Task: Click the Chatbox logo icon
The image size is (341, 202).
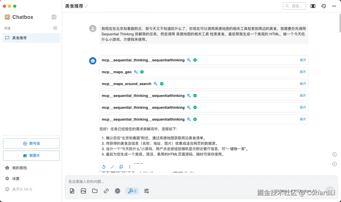Action: [7, 17]
